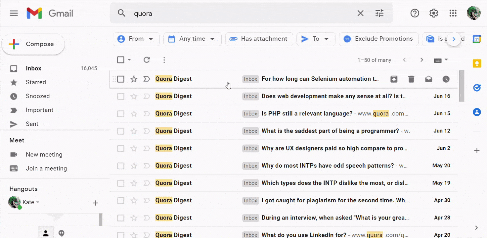Open Google Tasks side panel
Image resolution: width=487 pixels, height=238 pixels.
point(477,88)
